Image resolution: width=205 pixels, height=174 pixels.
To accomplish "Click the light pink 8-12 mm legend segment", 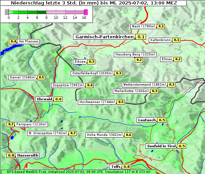I will click(56, 12).
